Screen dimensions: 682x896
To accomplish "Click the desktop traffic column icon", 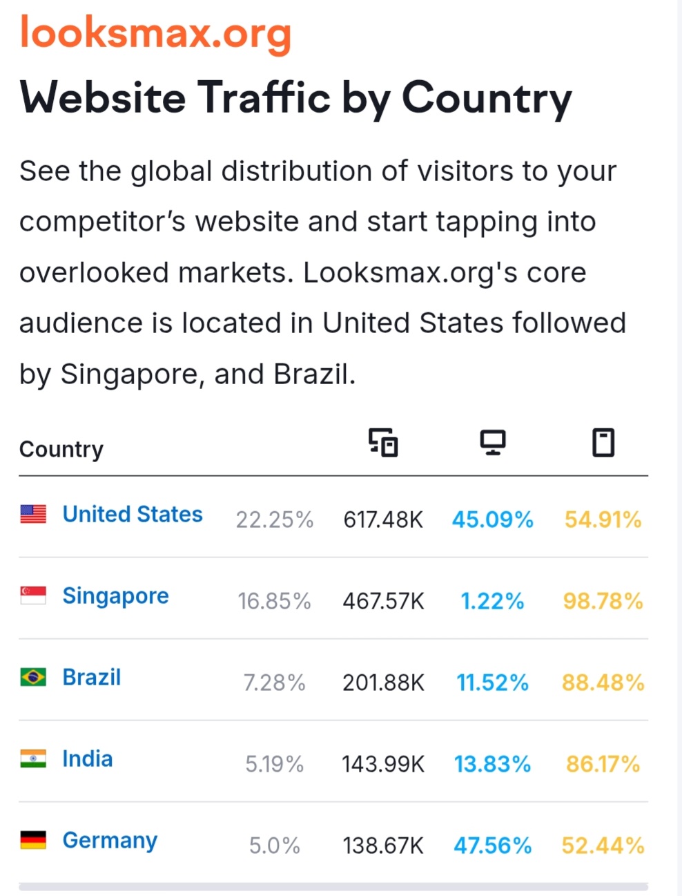I will (x=493, y=443).
